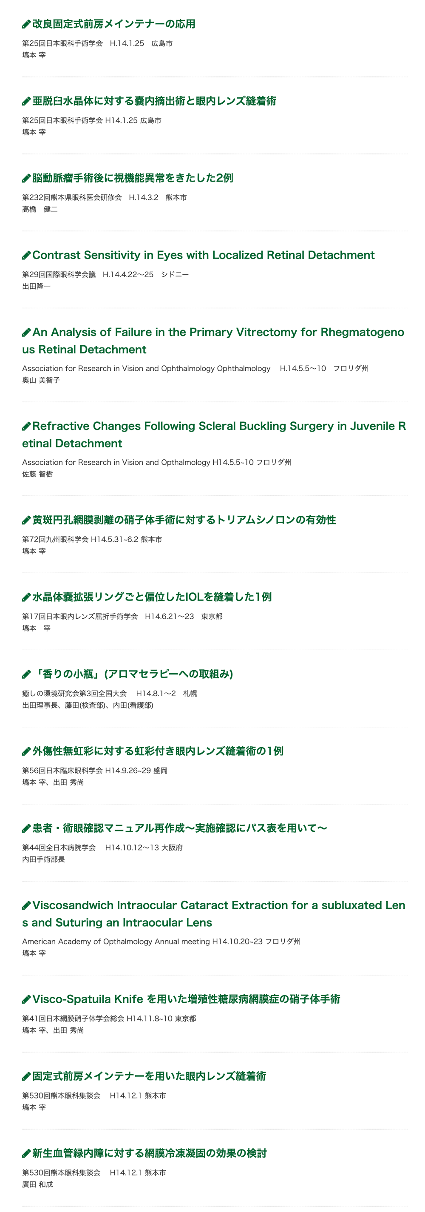Viewport: 425px width, 1212px height.
Task: Click pencil icon beside 改良固定式前房メインテナーの応用
Action: pos(26,24)
